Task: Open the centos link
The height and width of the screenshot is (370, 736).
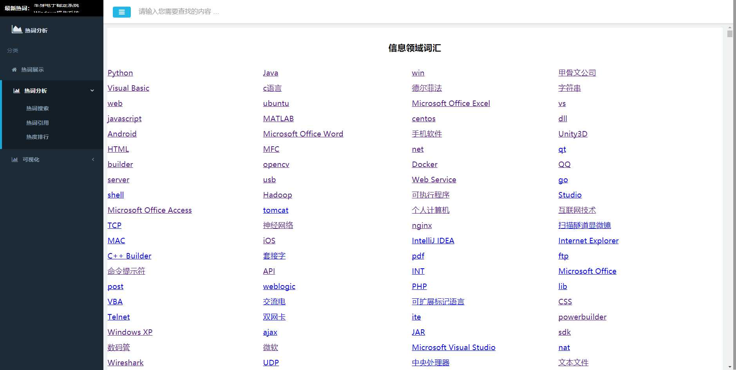Action: pyautogui.click(x=424, y=119)
